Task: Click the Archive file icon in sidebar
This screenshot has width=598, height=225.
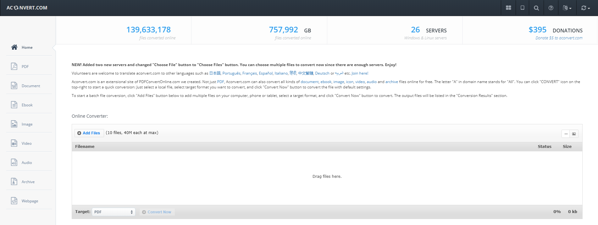Action: click(x=14, y=182)
